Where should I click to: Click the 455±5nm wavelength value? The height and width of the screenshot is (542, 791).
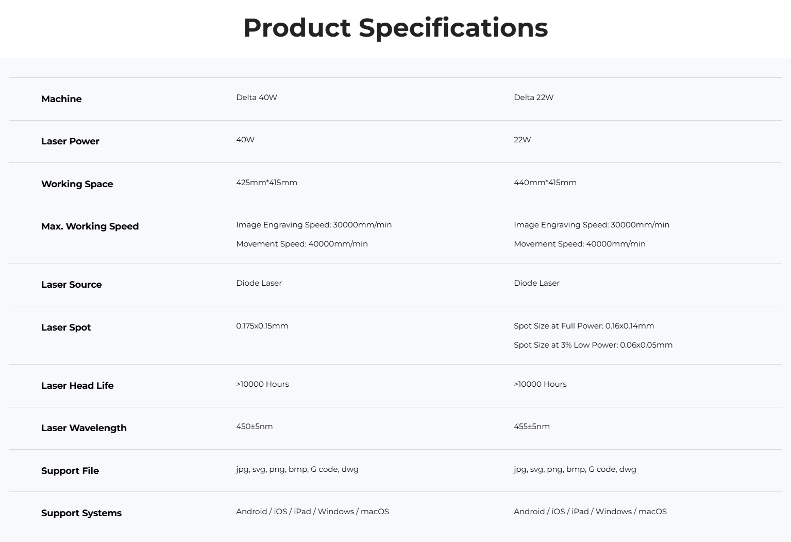click(531, 426)
